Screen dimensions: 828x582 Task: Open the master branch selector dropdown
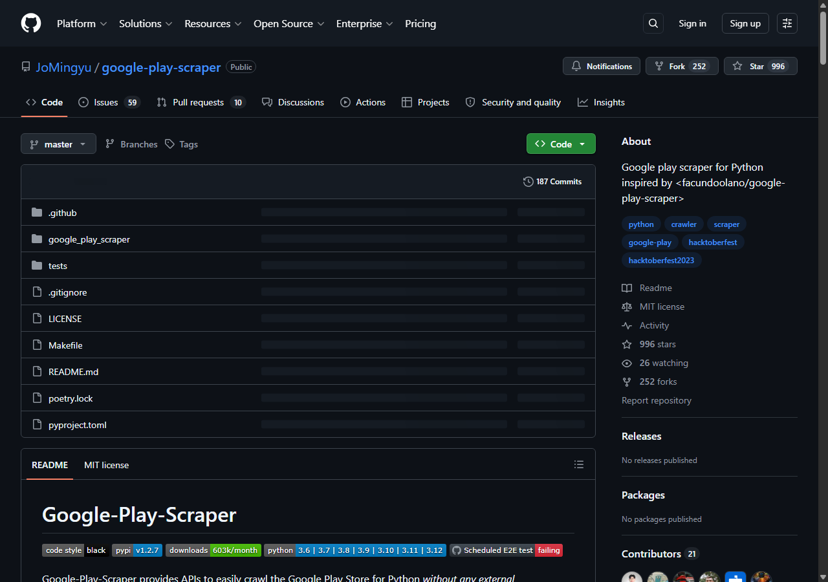pos(58,144)
